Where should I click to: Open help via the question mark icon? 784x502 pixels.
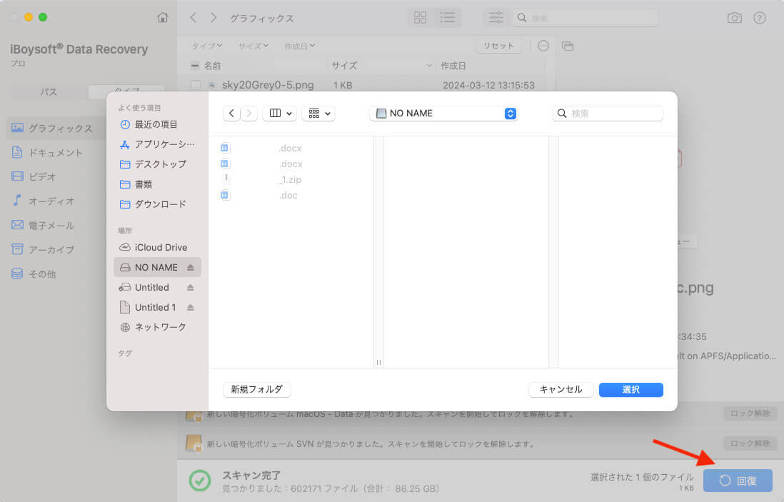[x=759, y=18]
